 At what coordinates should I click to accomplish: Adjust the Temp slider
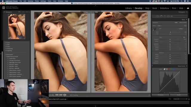pos(170,32)
